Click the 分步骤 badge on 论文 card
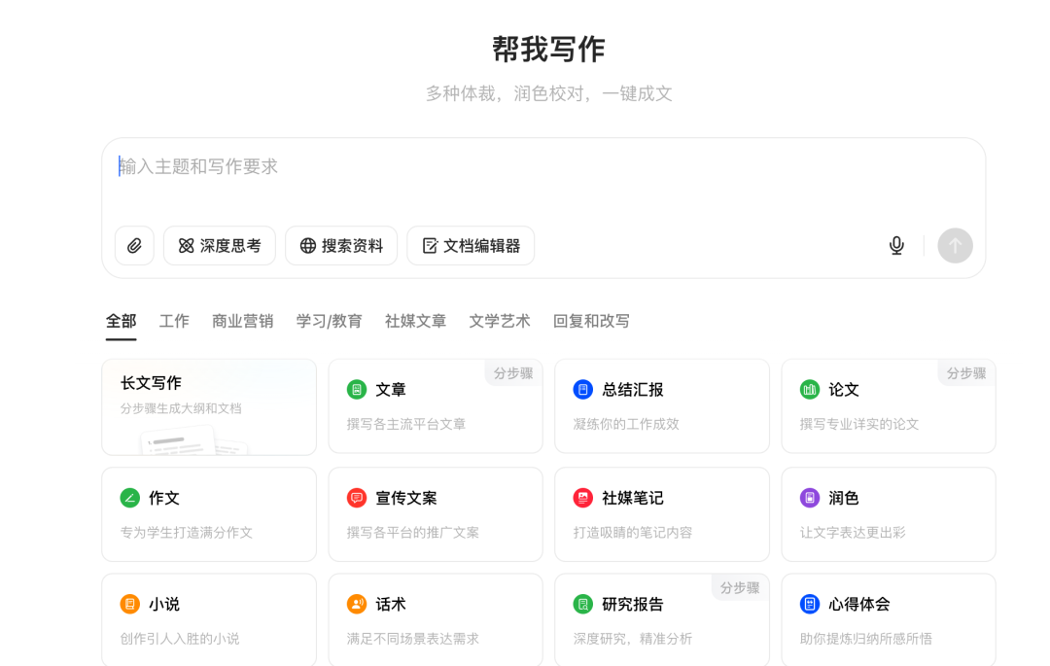Image resolution: width=1050 pixels, height=666 pixels. pyautogui.click(x=966, y=373)
